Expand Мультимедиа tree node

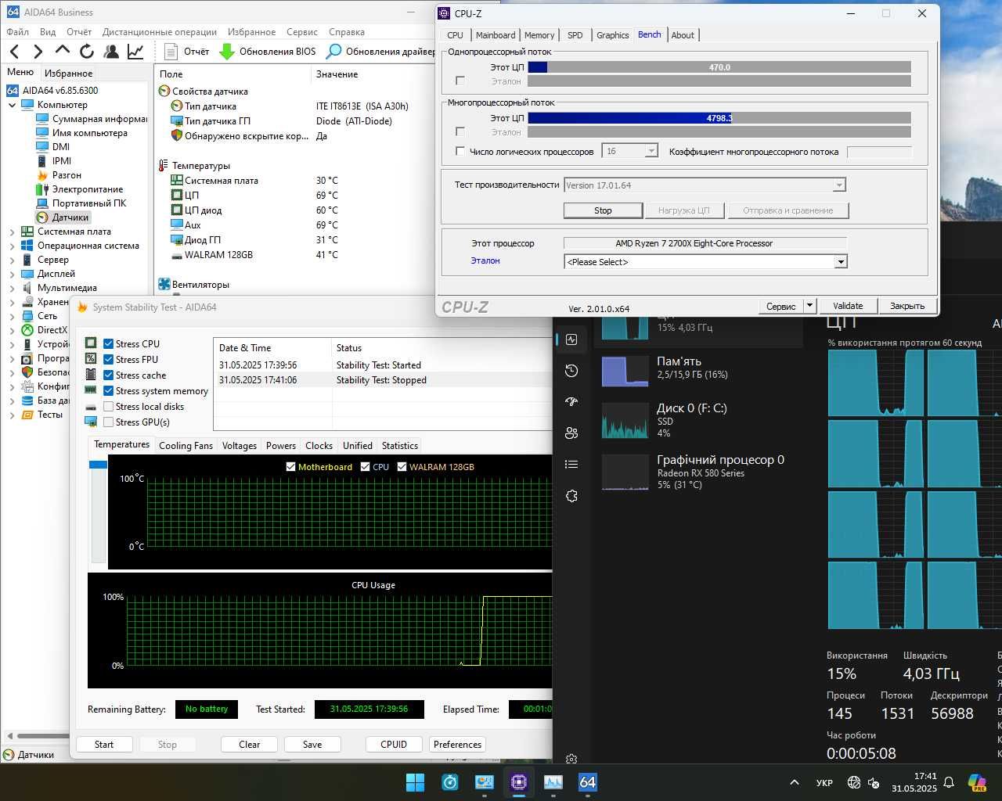tap(12, 288)
